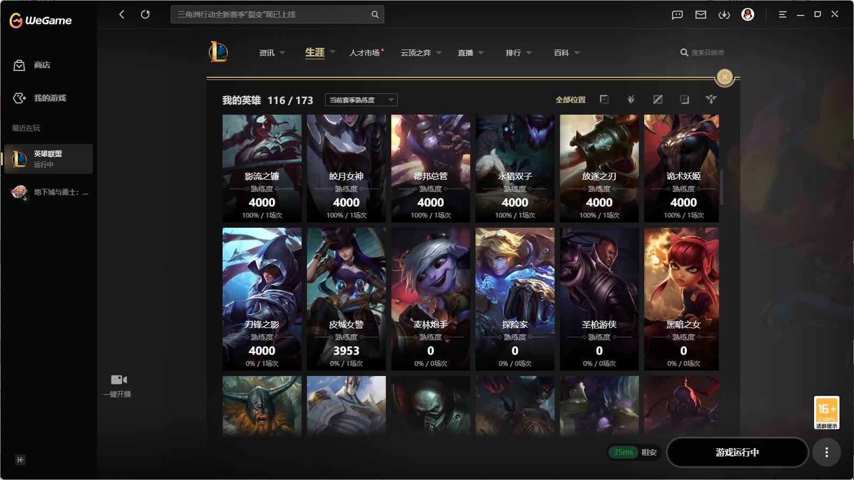The image size is (854, 480).
Task: Expand the 排行 dropdown arrow
Action: click(x=529, y=53)
